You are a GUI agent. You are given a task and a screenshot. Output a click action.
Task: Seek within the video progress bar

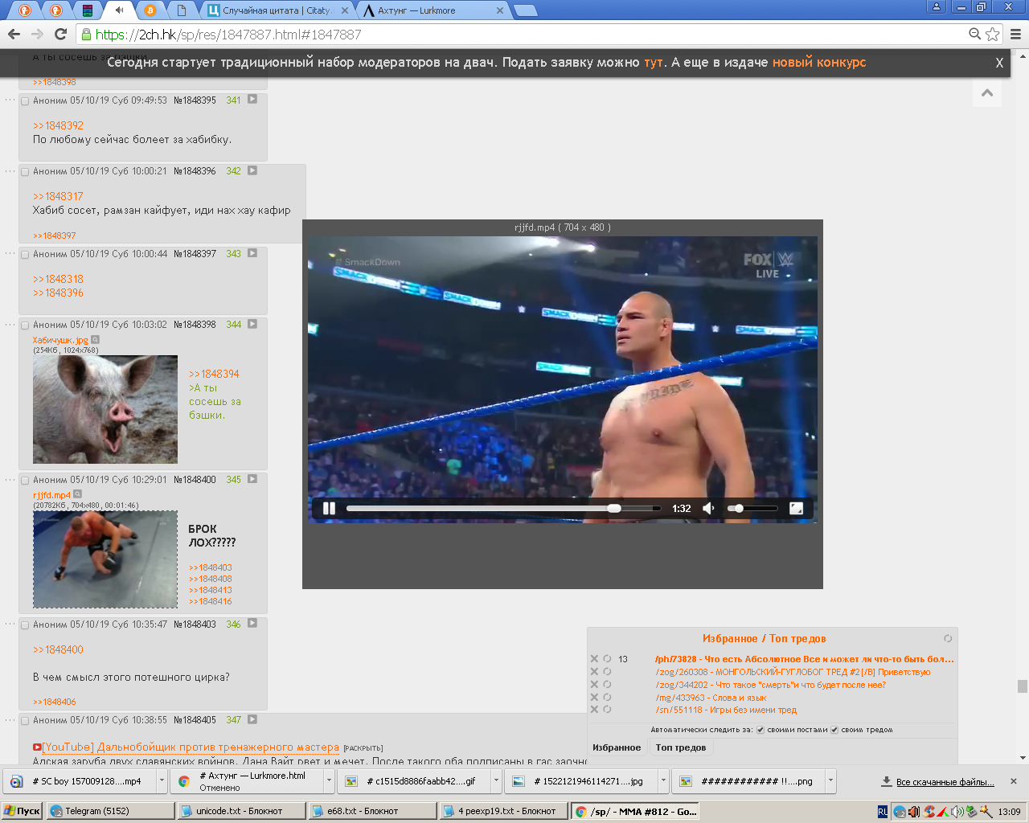pyautogui.click(x=503, y=508)
